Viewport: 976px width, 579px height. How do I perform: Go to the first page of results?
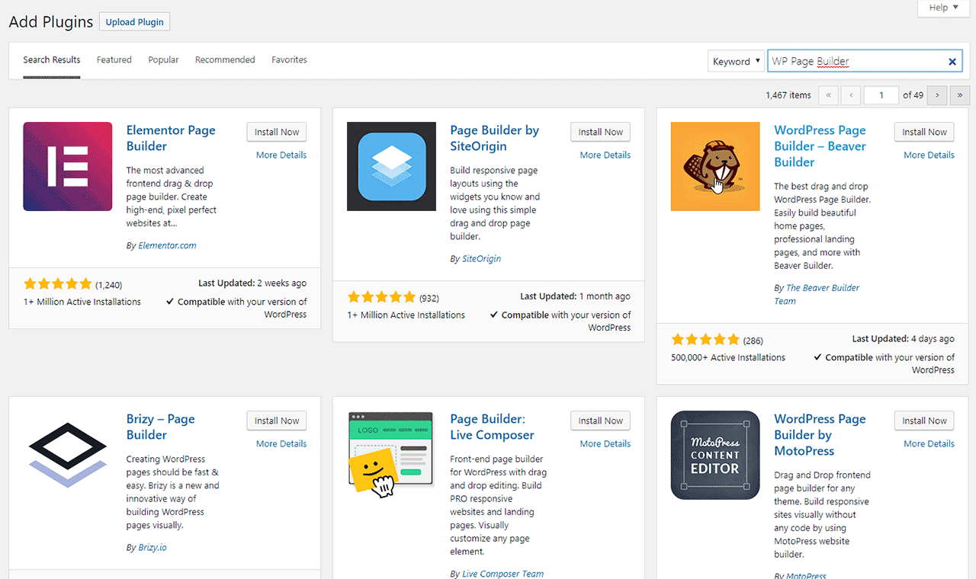click(828, 95)
